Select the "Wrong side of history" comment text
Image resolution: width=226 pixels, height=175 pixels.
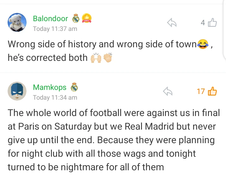pyautogui.click(x=101, y=44)
